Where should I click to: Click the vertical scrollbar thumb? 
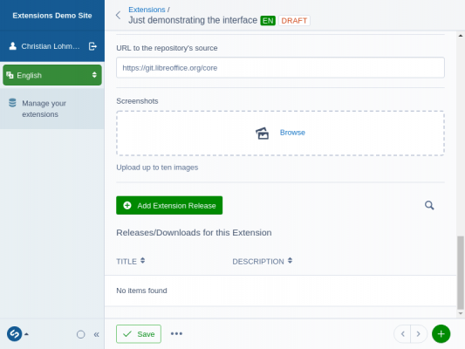tap(461, 272)
